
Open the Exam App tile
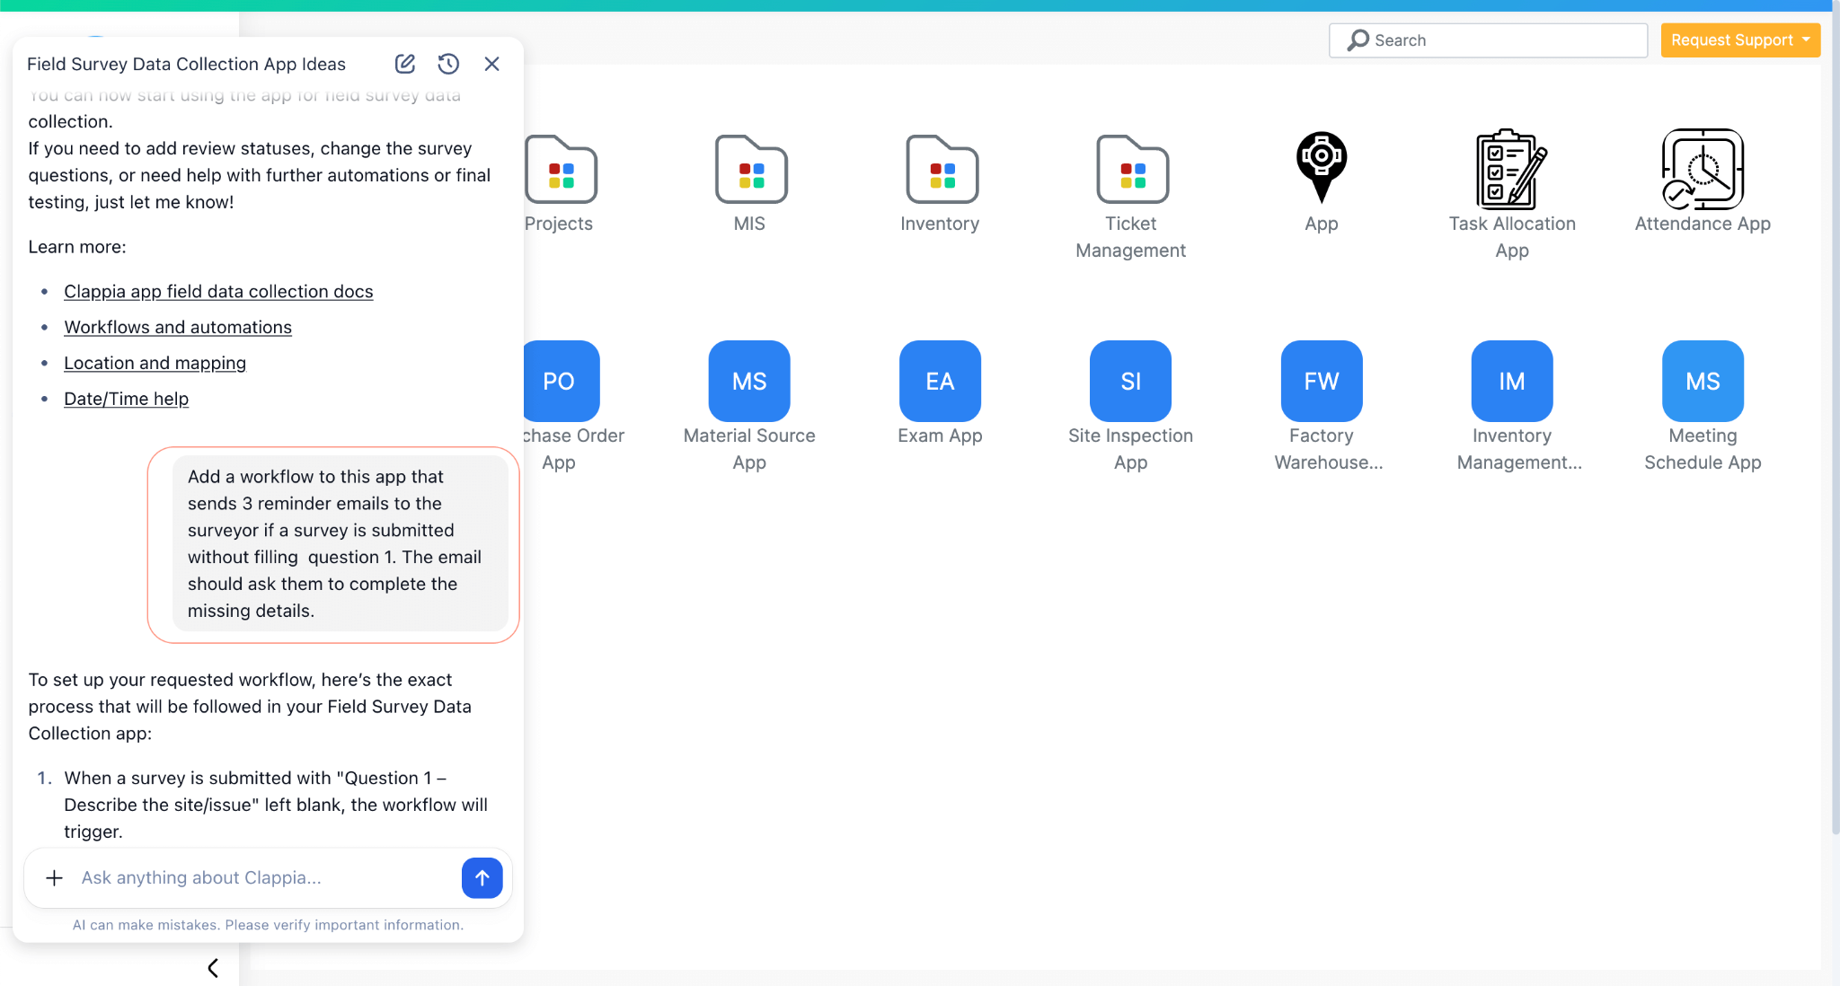click(940, 381)
